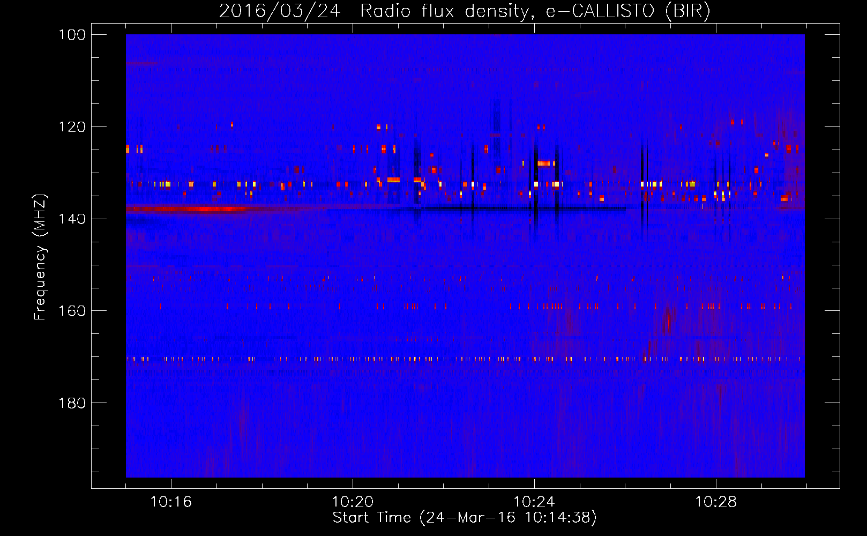Click the '10:24' time tick label
Image resolution: width=867 pixels, height=536 pixels.
pos(534,502)
